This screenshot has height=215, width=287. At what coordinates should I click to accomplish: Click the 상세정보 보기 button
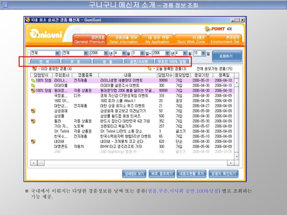134,174
